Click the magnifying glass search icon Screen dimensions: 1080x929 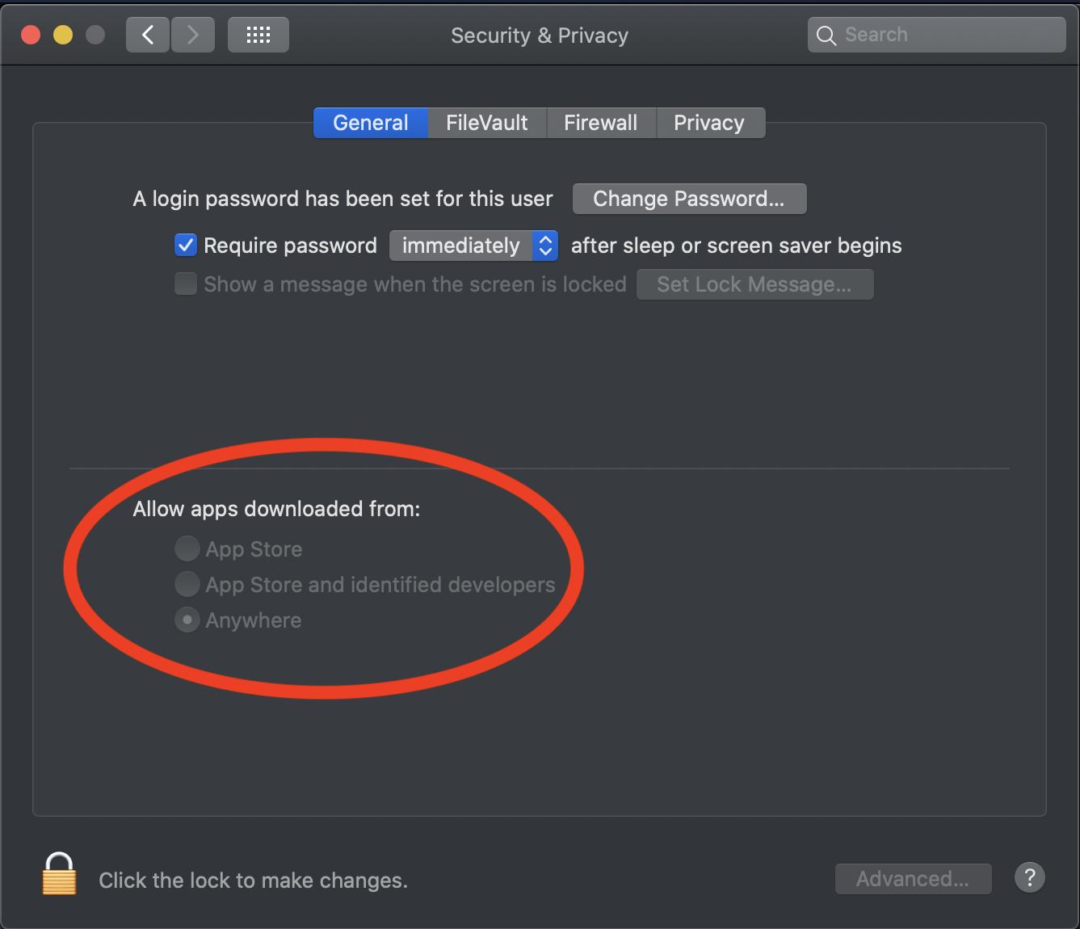tap(826, 36)
